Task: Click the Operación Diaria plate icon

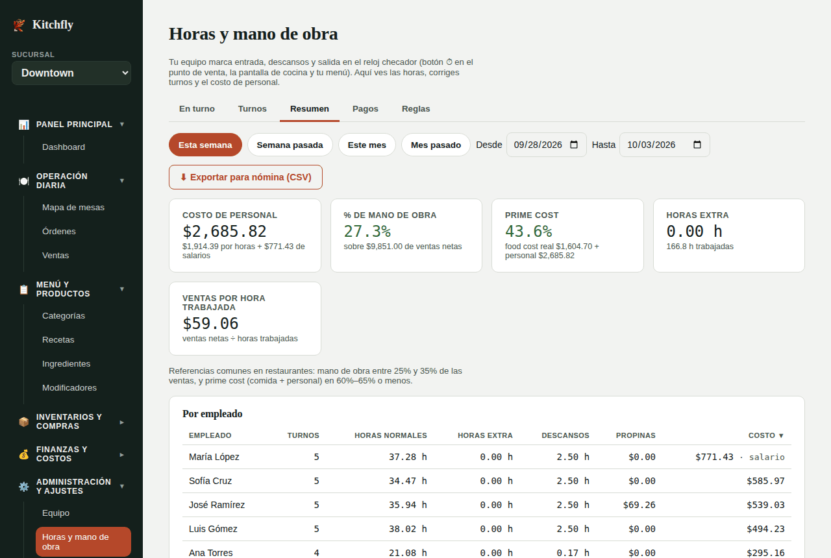Action: [x=23, y=181]
